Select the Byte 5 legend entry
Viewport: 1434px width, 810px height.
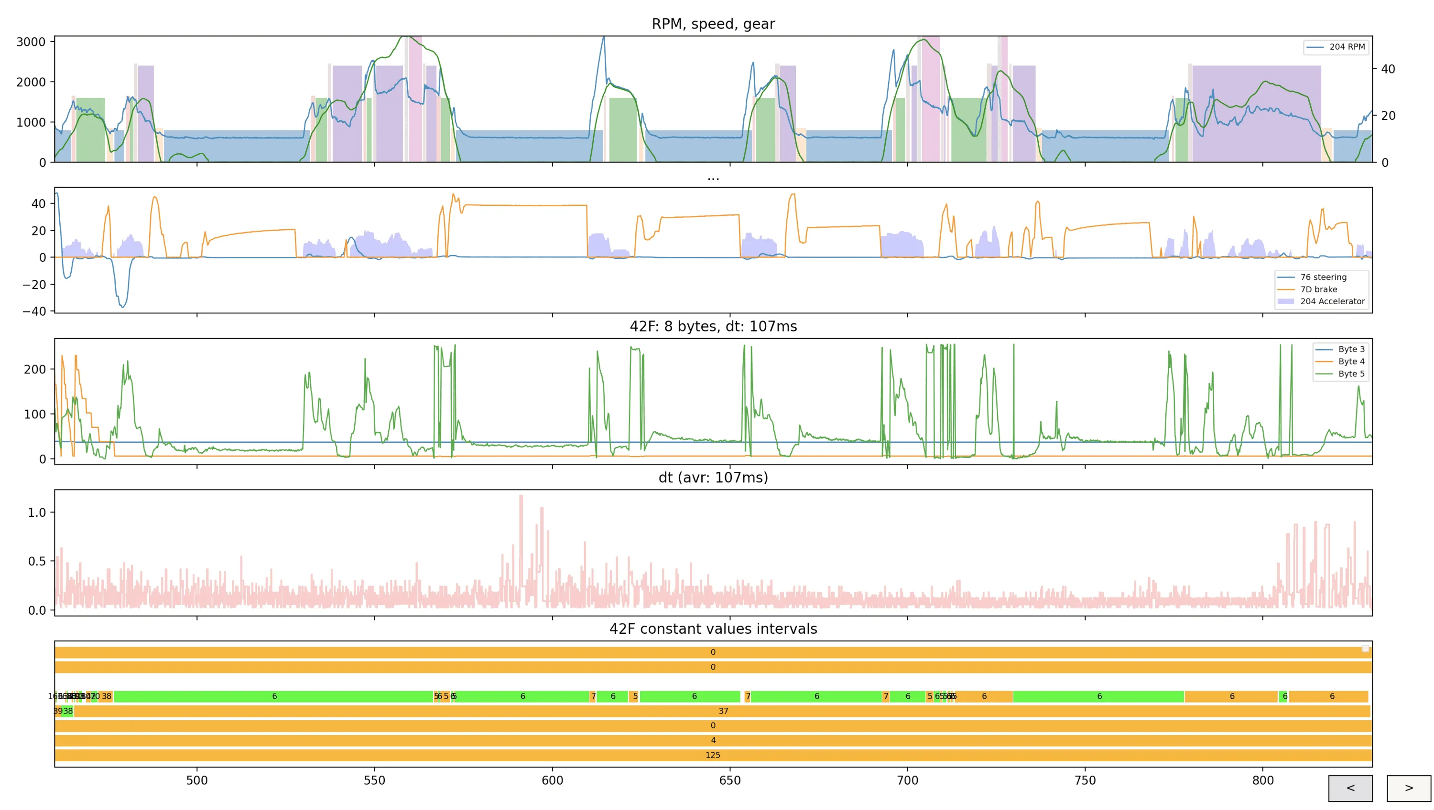click(x=1340, y=374)
